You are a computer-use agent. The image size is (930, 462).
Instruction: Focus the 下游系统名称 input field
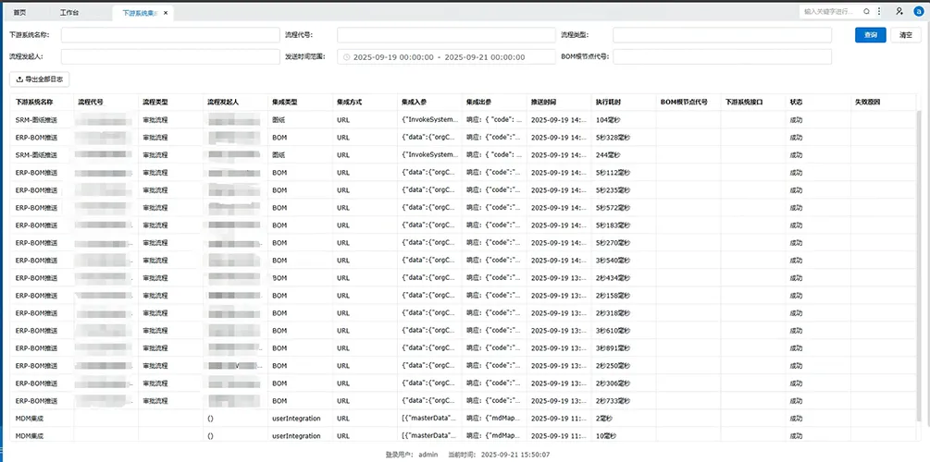[x=169, y=35]
